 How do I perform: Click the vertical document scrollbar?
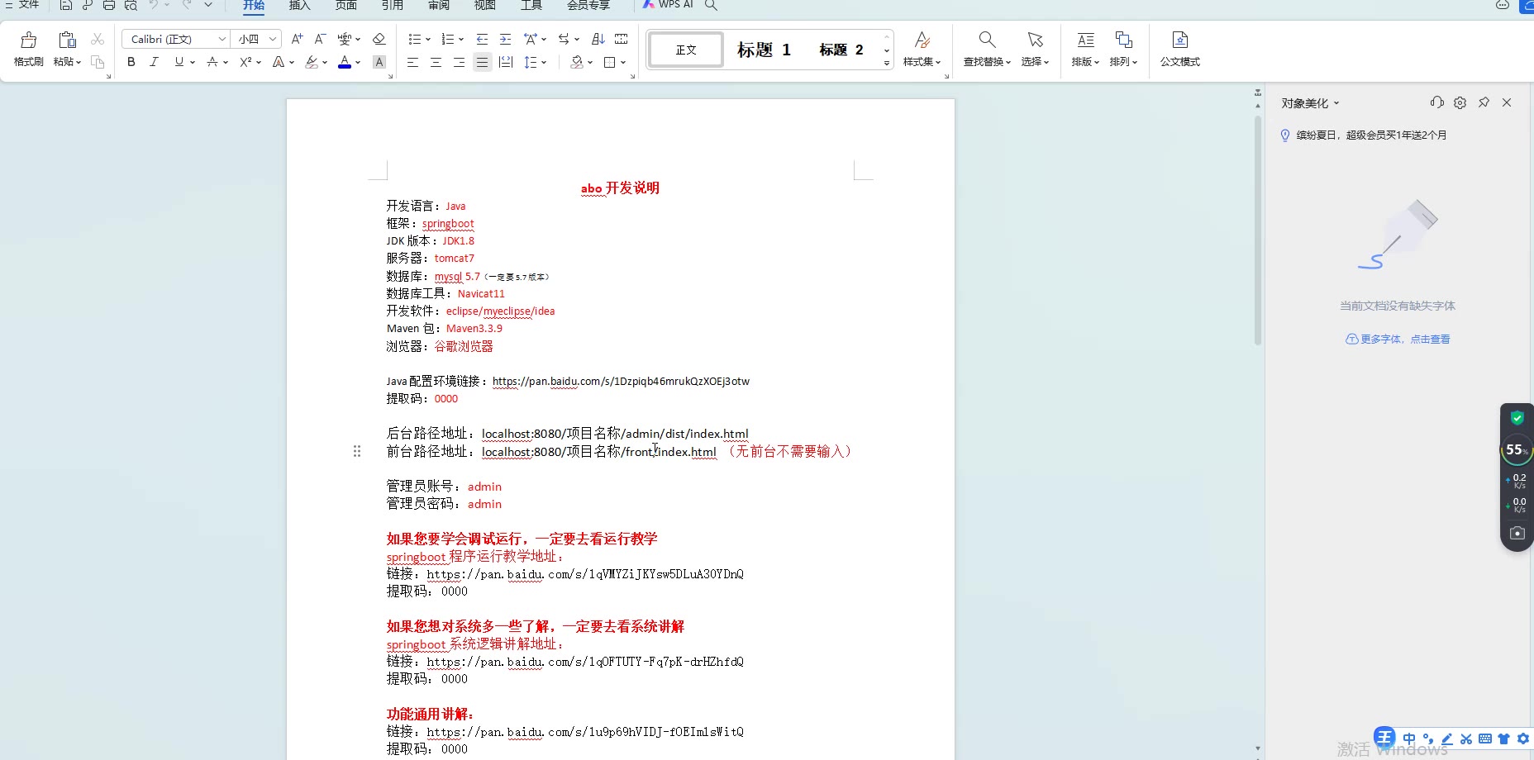pos(1258,231)
